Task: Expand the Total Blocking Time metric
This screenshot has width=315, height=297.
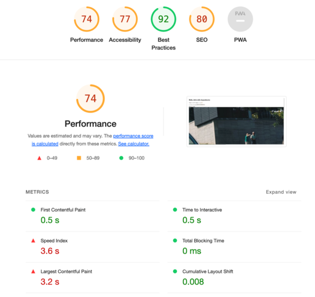Action: click(203, 241)
